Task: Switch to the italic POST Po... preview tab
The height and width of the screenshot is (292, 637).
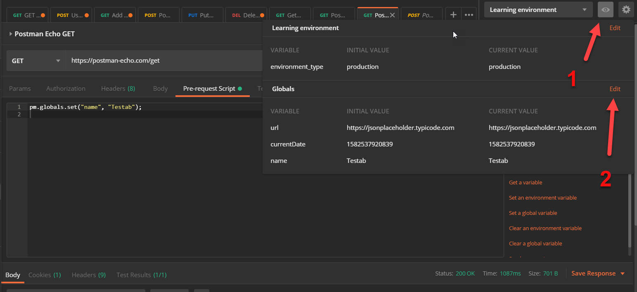Action: click(421, 15)
